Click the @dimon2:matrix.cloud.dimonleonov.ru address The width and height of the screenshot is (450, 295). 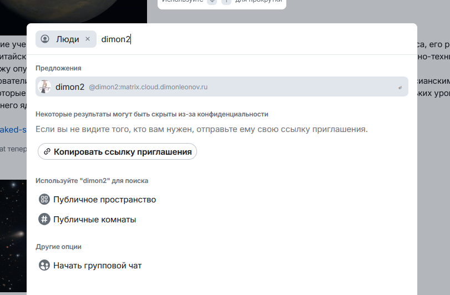point(148,87)
